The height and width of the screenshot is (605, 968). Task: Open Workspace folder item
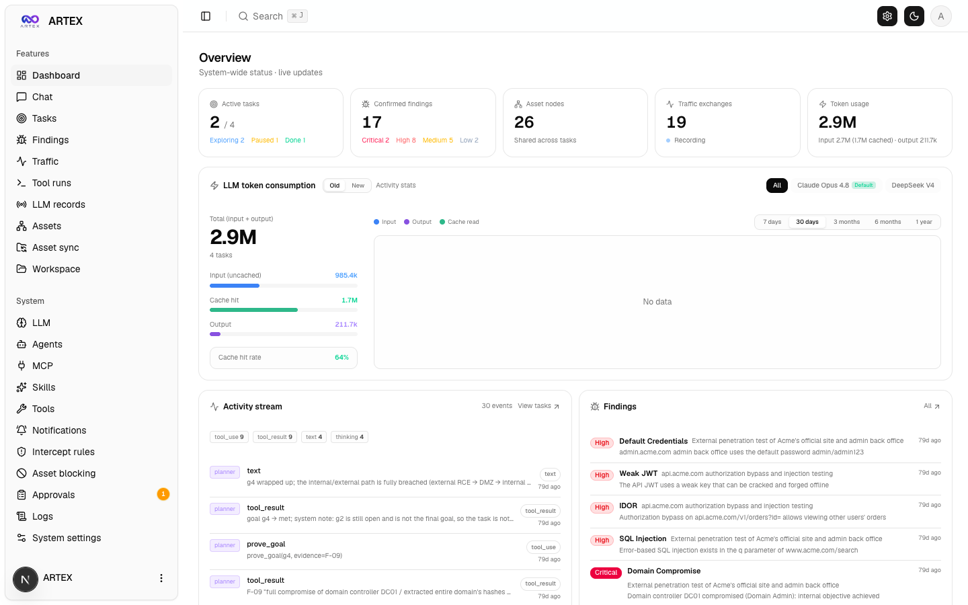[x=91, y=269]
